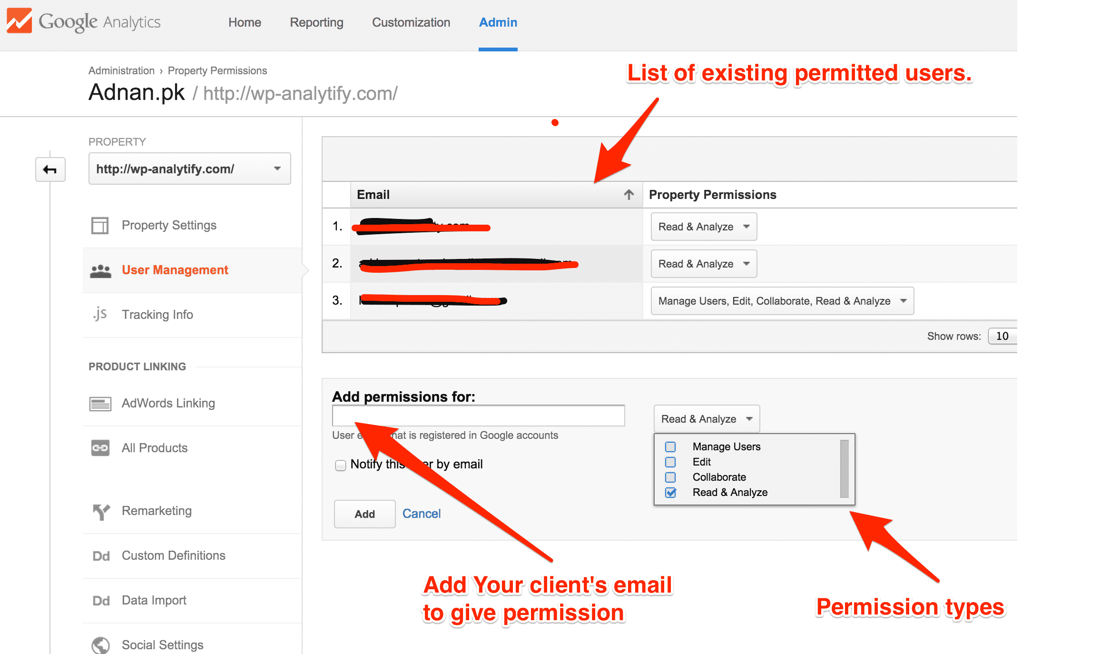The width and height of the screenshot is (1120, 654).
Task: Click the AdWords Linking icon
Action: [100, 404]
